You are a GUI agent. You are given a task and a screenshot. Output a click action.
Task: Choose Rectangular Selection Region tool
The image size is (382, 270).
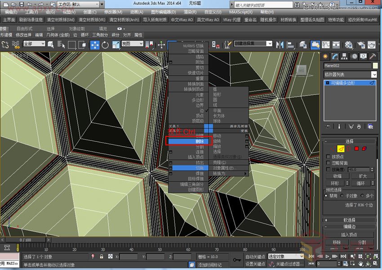71,45
